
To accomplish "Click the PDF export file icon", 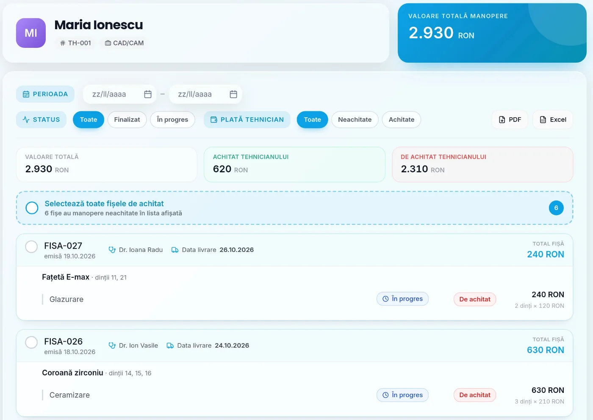I will pyautogui.click(x=502, y=120).
